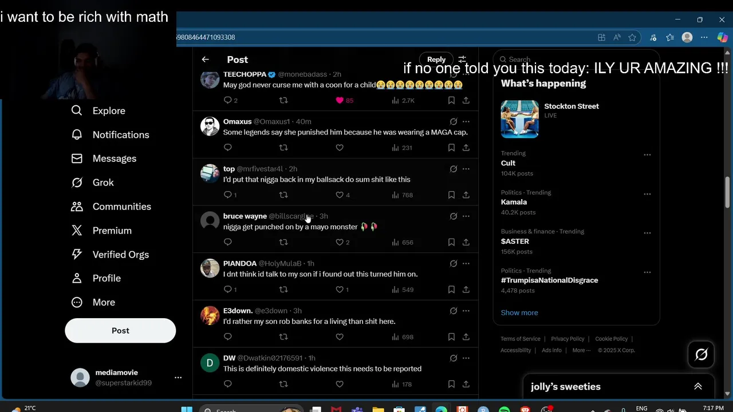Share PIANDOA's reply
The image size is (733, 412).
[466, 290]
